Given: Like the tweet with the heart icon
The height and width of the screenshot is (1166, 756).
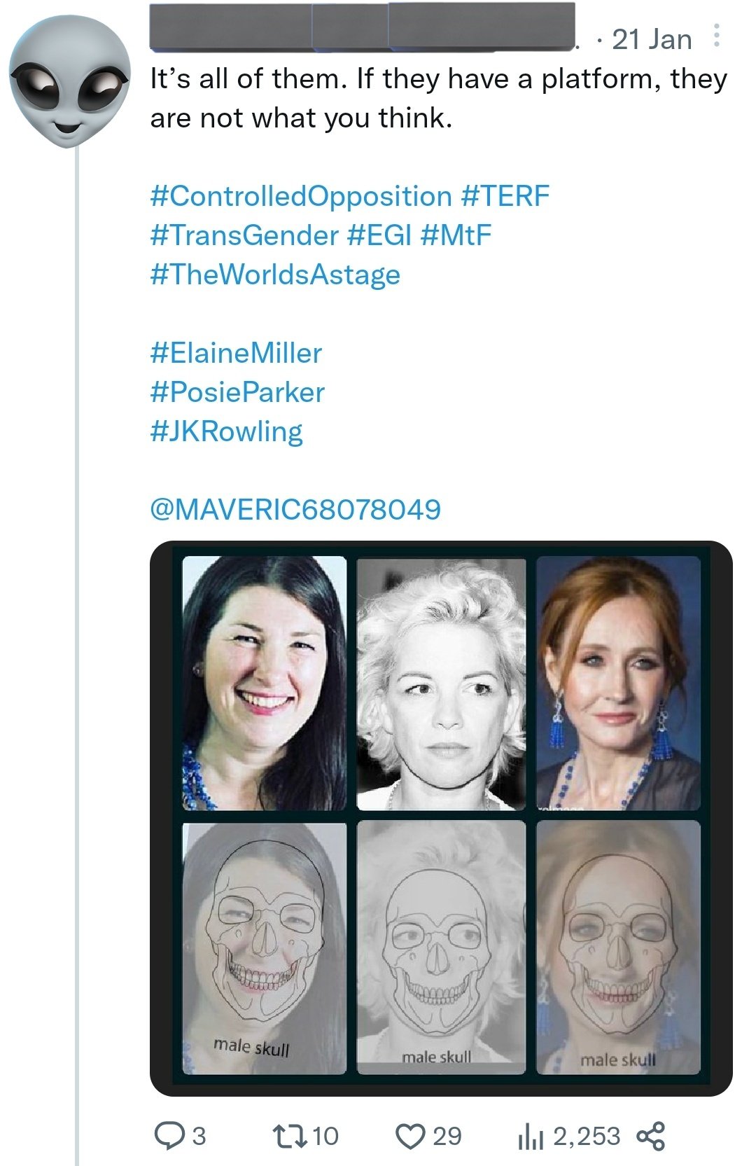Looking at the screenshot, I should click(409, 1136).
